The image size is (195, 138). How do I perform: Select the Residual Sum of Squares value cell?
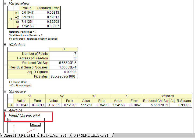coord(63,67)
